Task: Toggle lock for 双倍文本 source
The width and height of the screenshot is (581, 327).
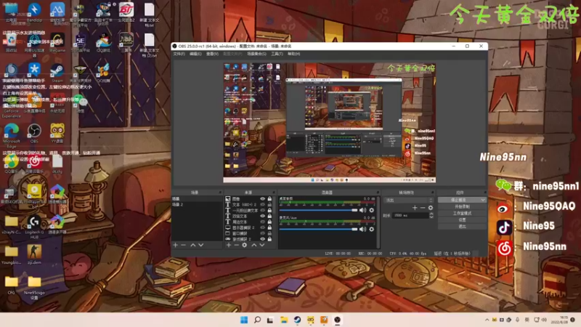Action: tap(269, 216)
